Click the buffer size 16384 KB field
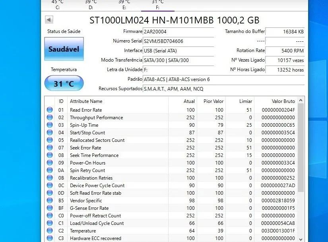Viewport: 328px width, 242px height. (x=285, y=31)
